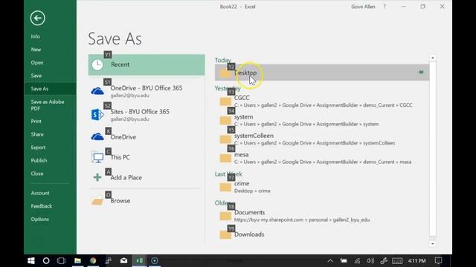The width and height of the screenshot is (476, 267).
Task: Click the Cortana circle in taskbar
Action: point(46,260)
